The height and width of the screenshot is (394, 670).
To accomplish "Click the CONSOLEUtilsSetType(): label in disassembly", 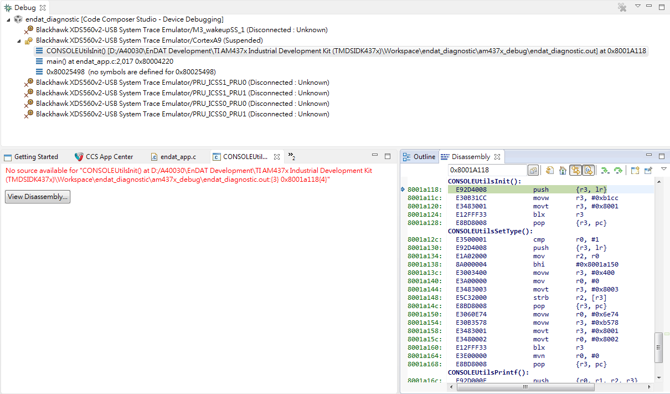I will click(x=490, y=231).
